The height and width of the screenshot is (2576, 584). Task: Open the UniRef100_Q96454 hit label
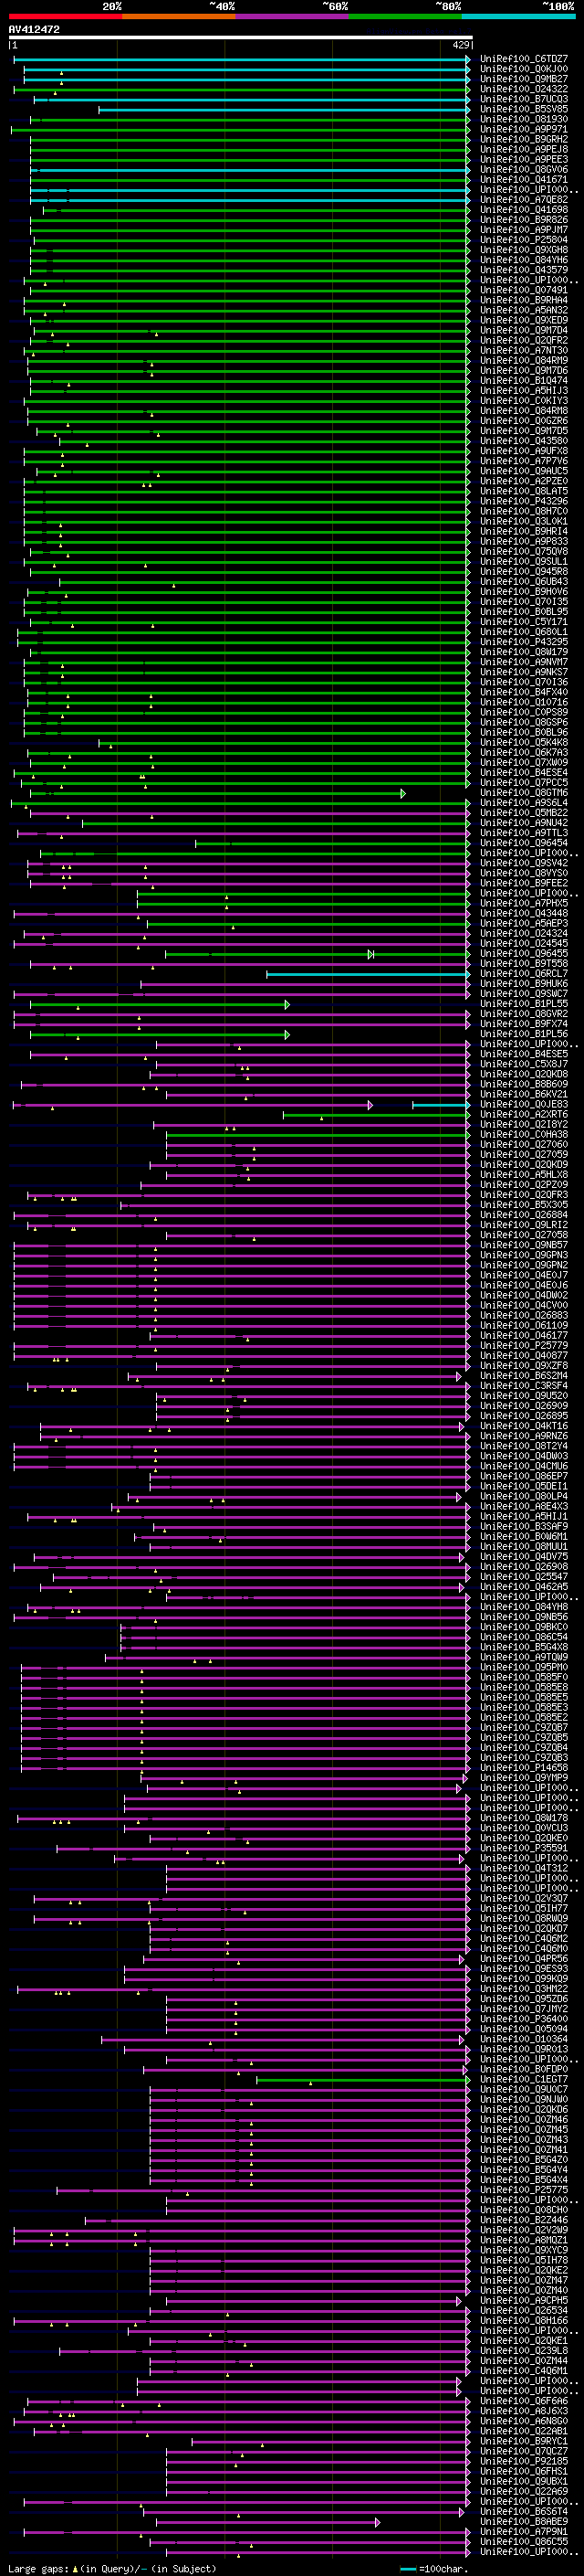click(524, 843)
